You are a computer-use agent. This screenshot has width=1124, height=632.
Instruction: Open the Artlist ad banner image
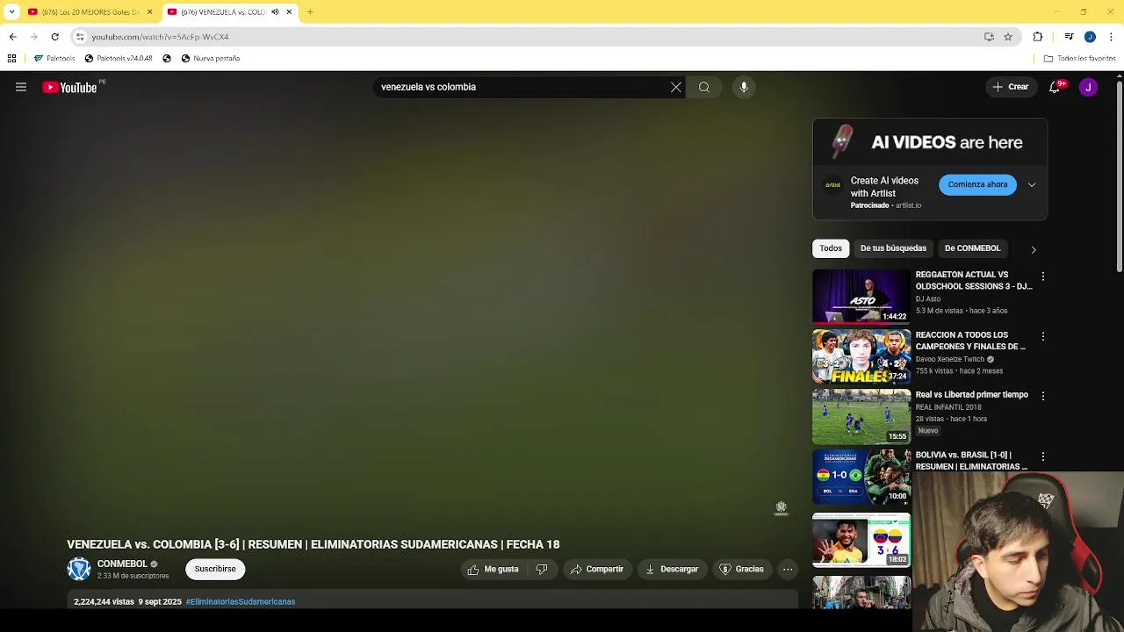(x=930, y=142)
